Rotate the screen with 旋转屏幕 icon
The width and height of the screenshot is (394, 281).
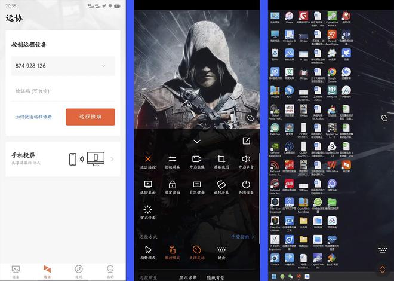tap(221, 184)
